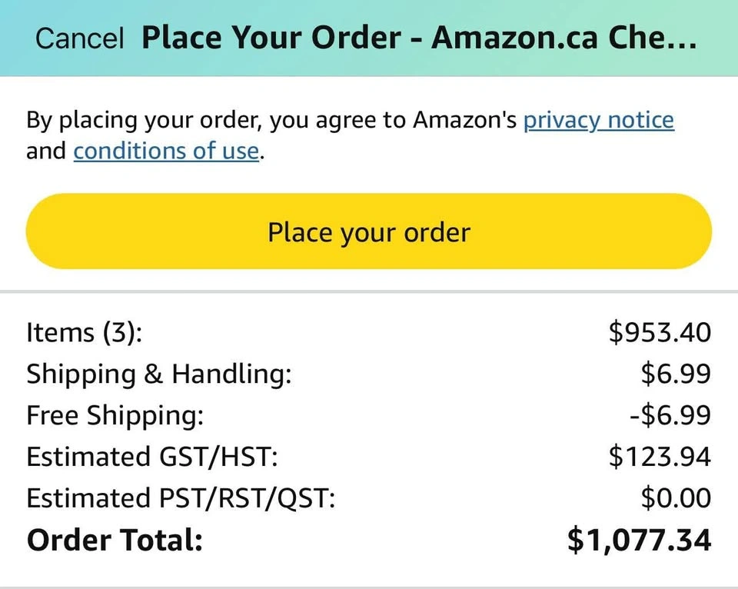Click the Estimated PST/RST/QST label
738x589 pixels.
click(x=181, y=498)
